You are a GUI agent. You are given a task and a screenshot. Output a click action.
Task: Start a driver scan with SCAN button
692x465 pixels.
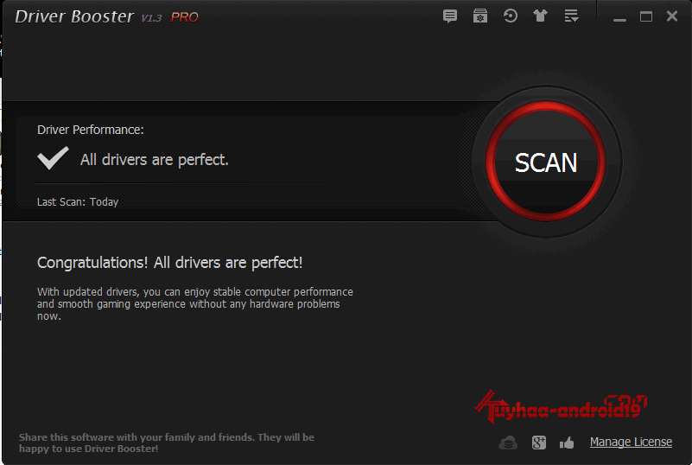[545, 162]
